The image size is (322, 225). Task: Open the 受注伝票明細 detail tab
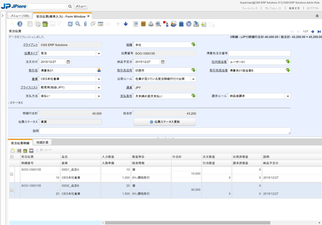tap(20, 143)
